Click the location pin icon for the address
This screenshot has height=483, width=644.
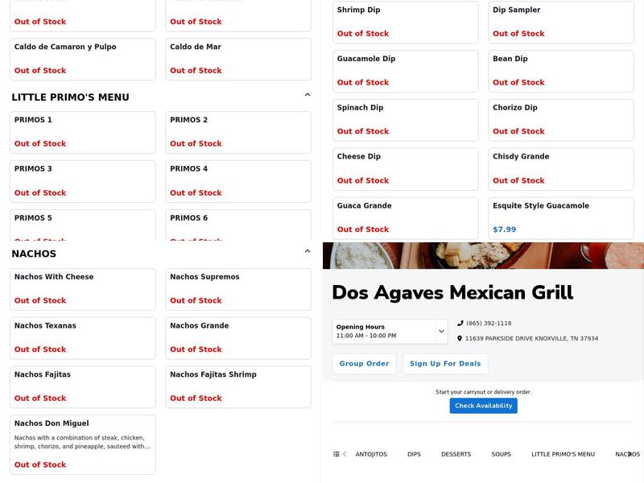[461, 338]
